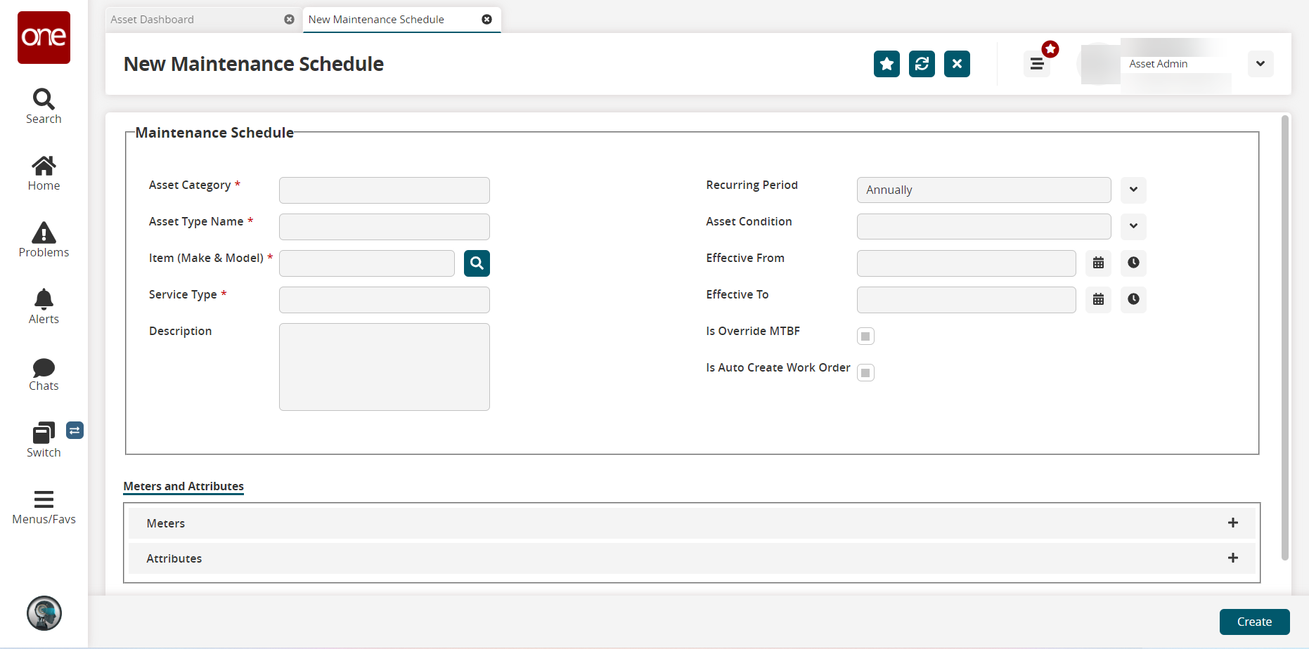Focus the Asset Type Name field
This screenshot has height=649, width=1309.
click(x=385, y=227)
